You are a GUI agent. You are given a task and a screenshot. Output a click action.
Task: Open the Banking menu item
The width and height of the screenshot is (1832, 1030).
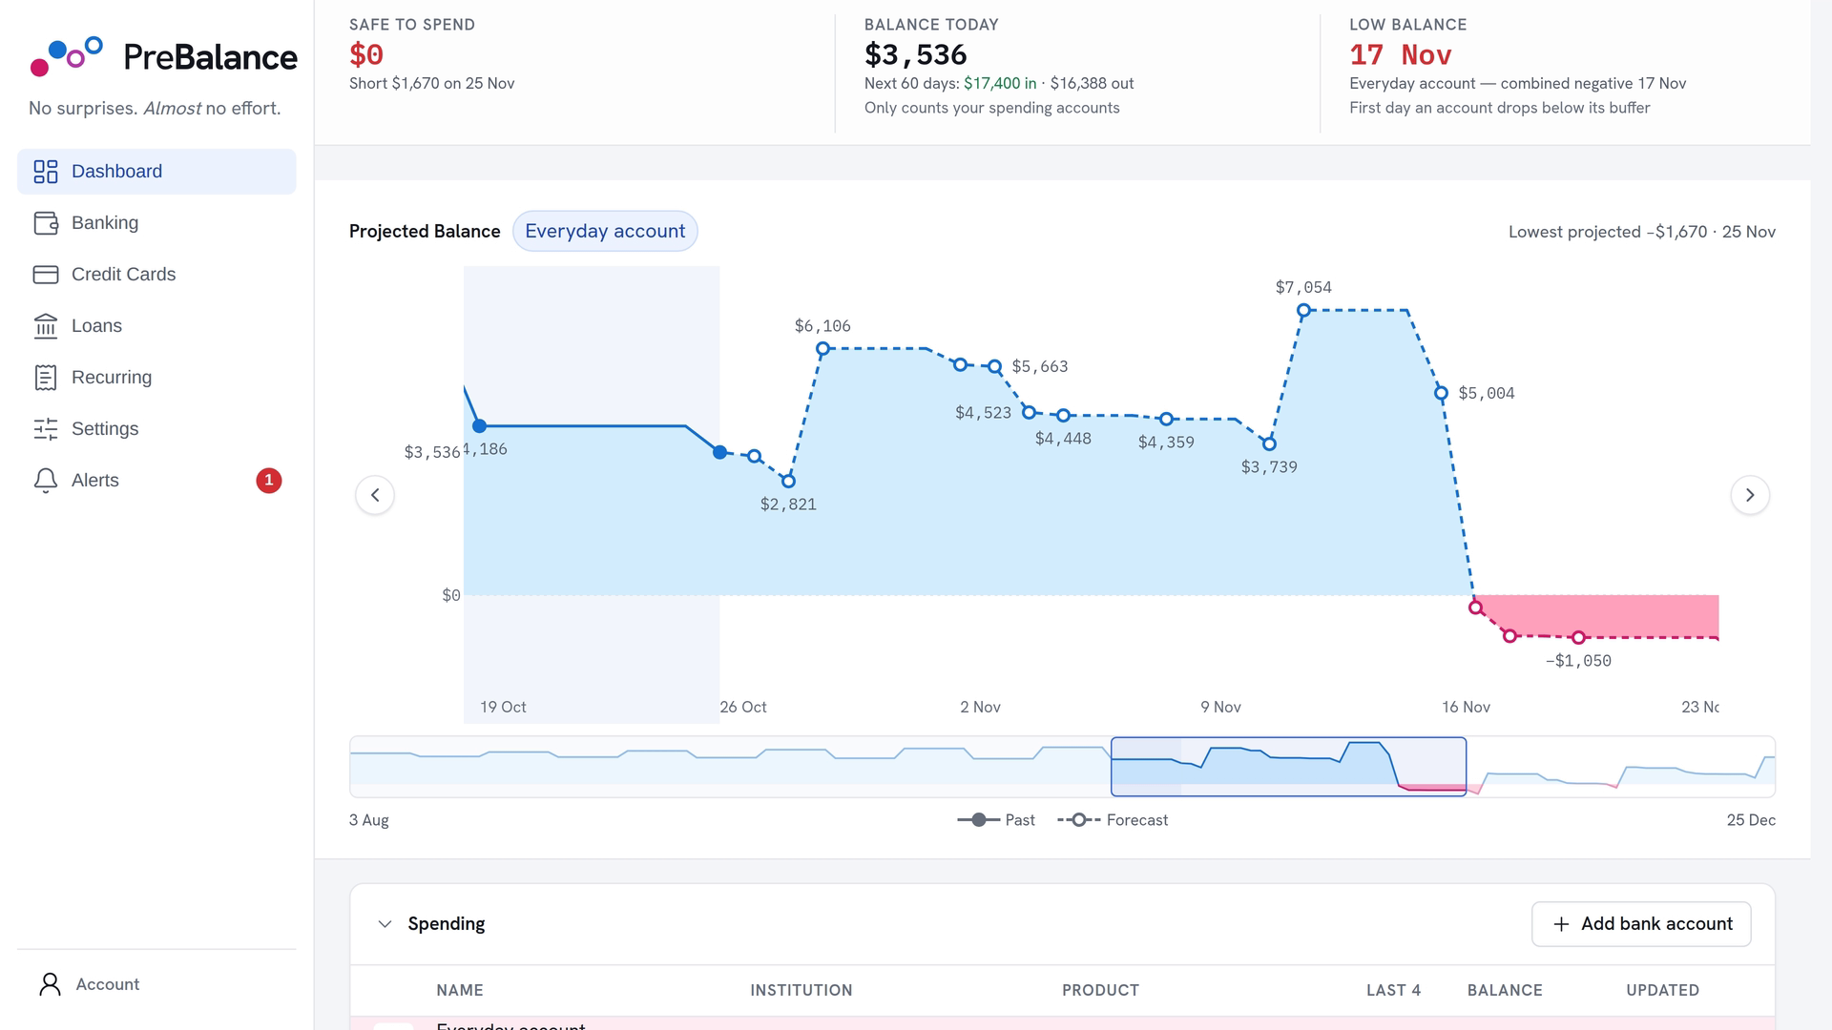point(156,223)
